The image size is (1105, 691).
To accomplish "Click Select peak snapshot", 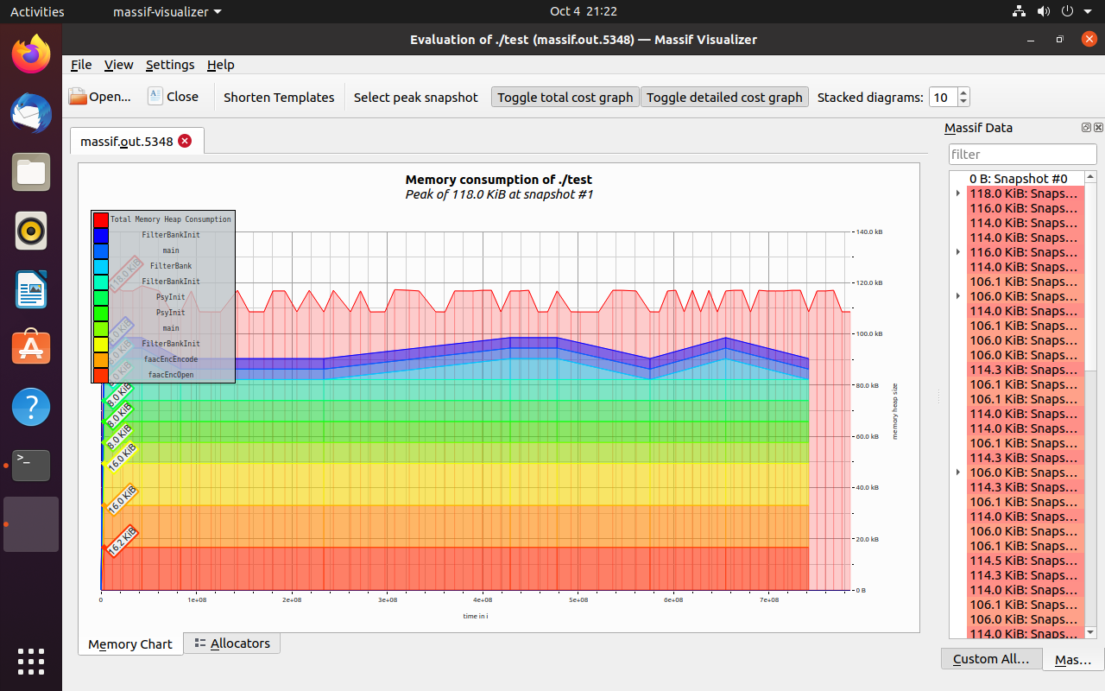I will click(x=415, y=97).
